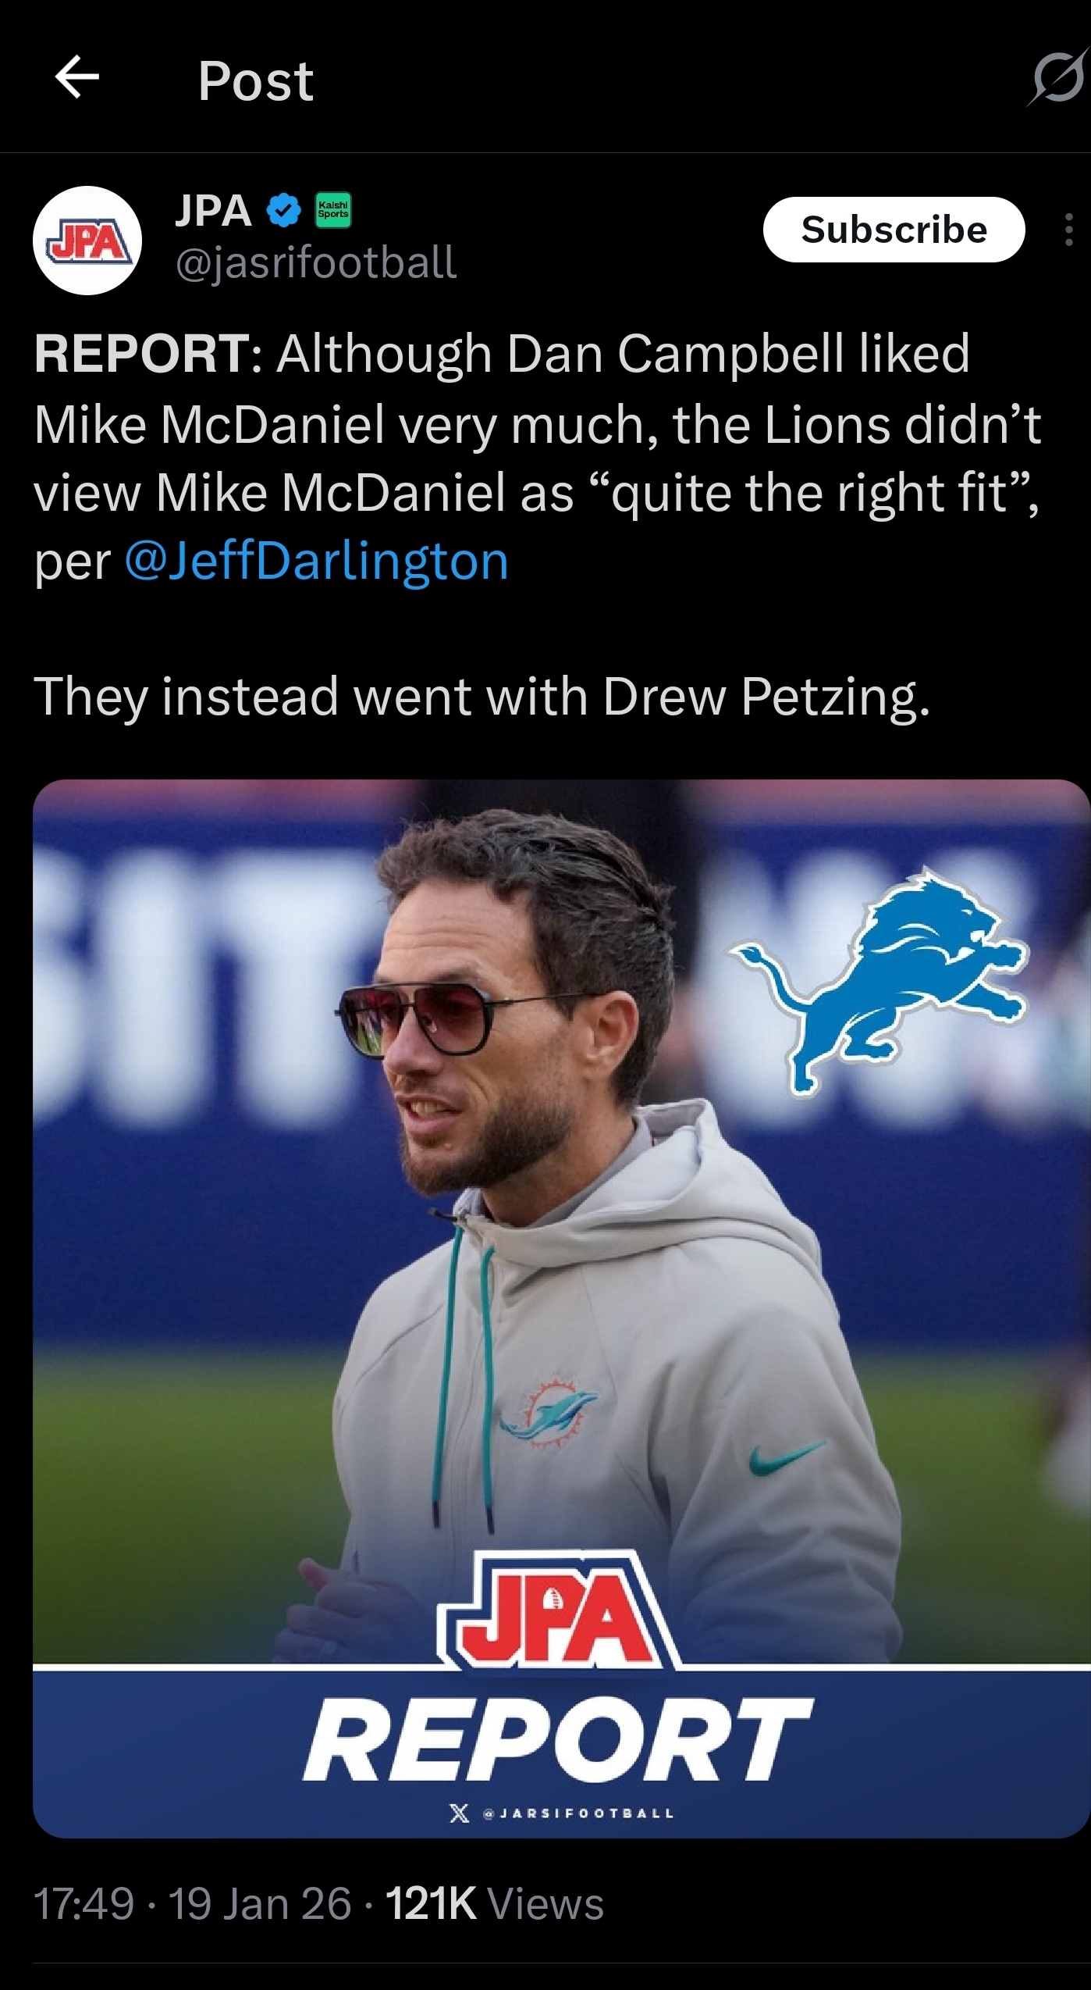This screenshot has width=1091, height=1990.
Task: Open the three-dot more options menu
Action: click(x=1068, y=230)
